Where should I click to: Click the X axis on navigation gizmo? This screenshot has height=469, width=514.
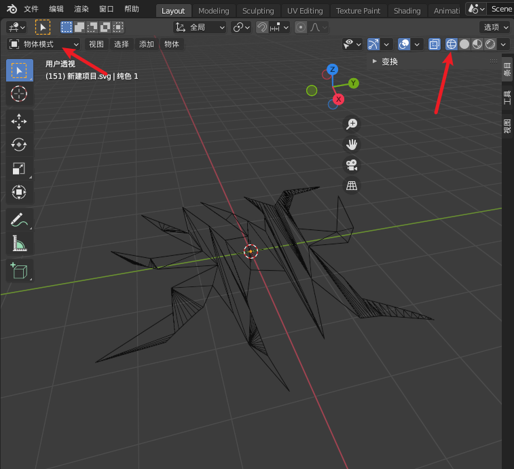[x=338, y=99]
